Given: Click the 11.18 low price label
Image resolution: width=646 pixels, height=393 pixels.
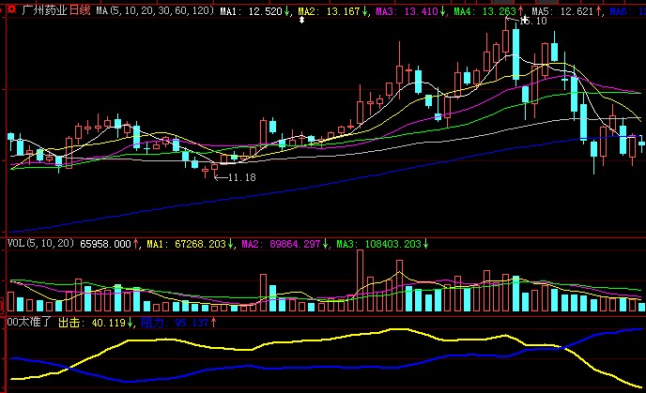Looking at the screenshot, I should [x=241, y=177].
